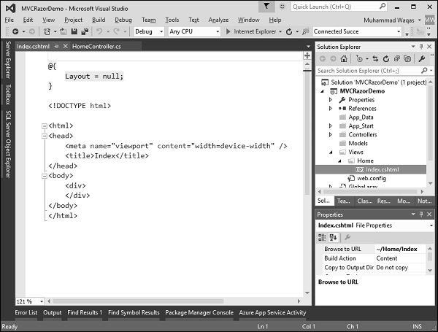438x332 pixels.
Task: Expand the Controllers folder
Action: [331, 134]
